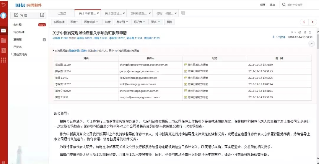
Task: Open the folder icon in red sidebar
Action: 4,40
